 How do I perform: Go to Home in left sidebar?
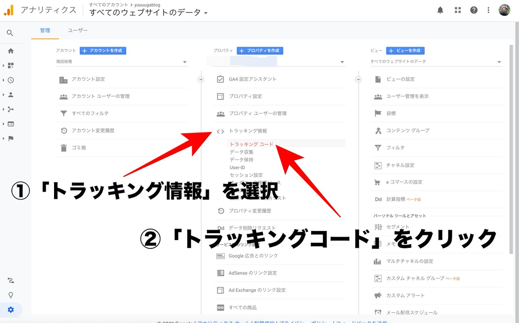11,51
